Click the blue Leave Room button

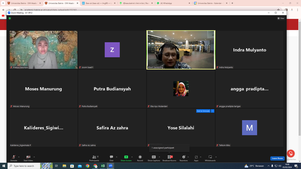click(x=277, y=158)
